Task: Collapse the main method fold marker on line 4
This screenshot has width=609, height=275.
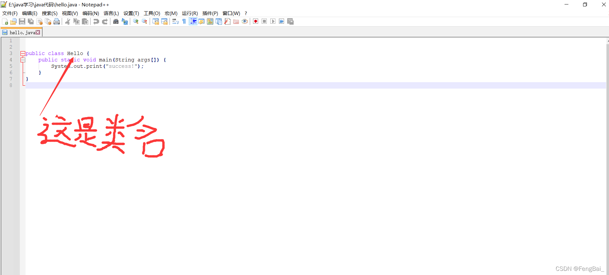Action: (23, 60)
